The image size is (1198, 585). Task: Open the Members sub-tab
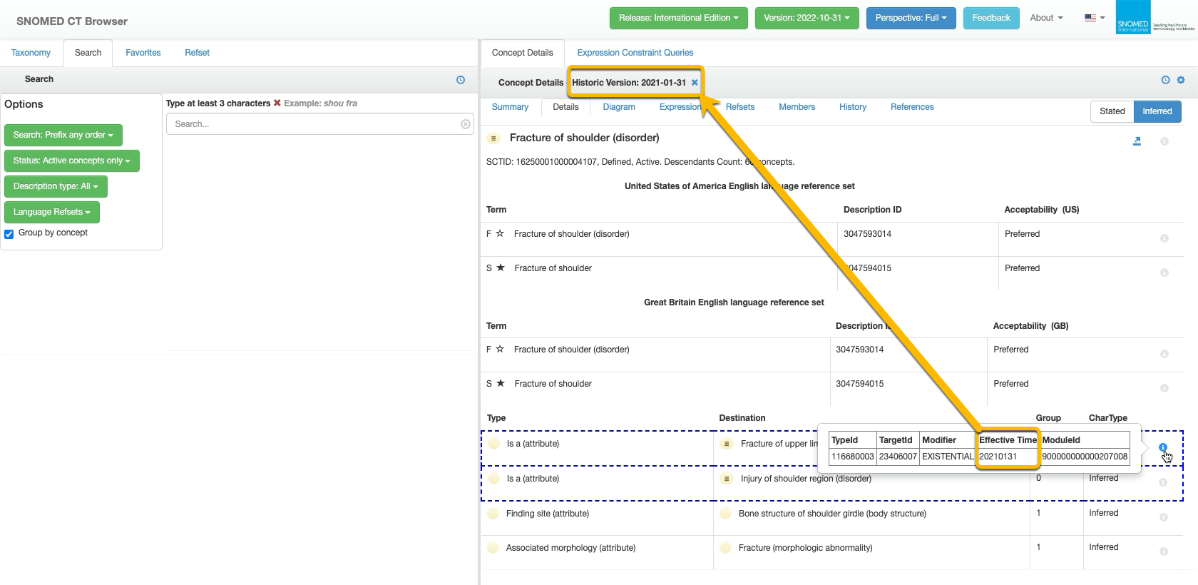click(x=797, y=107)
